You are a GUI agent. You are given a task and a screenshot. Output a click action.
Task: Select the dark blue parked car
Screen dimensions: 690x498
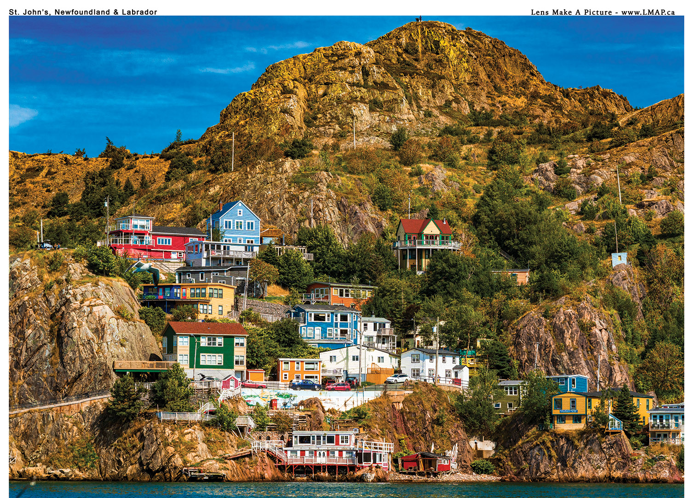pyautogui.click(x=305, y=385)
